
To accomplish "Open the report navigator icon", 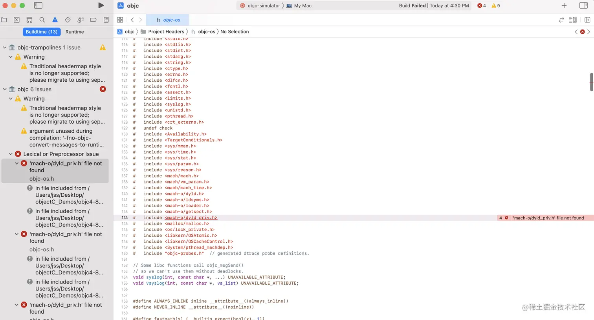I will (106, 20).
